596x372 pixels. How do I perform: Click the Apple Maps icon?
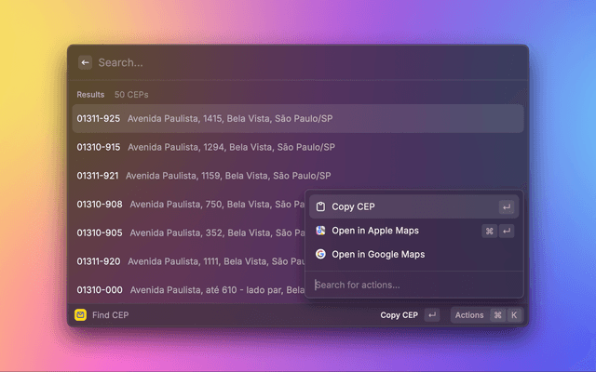320,231
